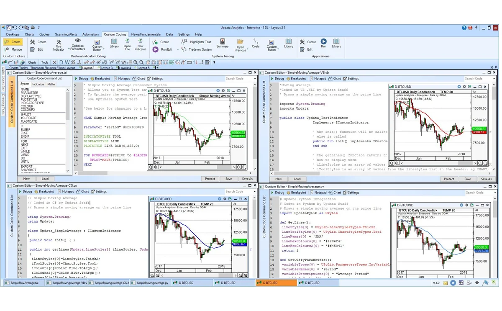This screenshot has width=502, height=311.
Task: Switch to the Indicators tab in command list
Action: pos(38,84)
